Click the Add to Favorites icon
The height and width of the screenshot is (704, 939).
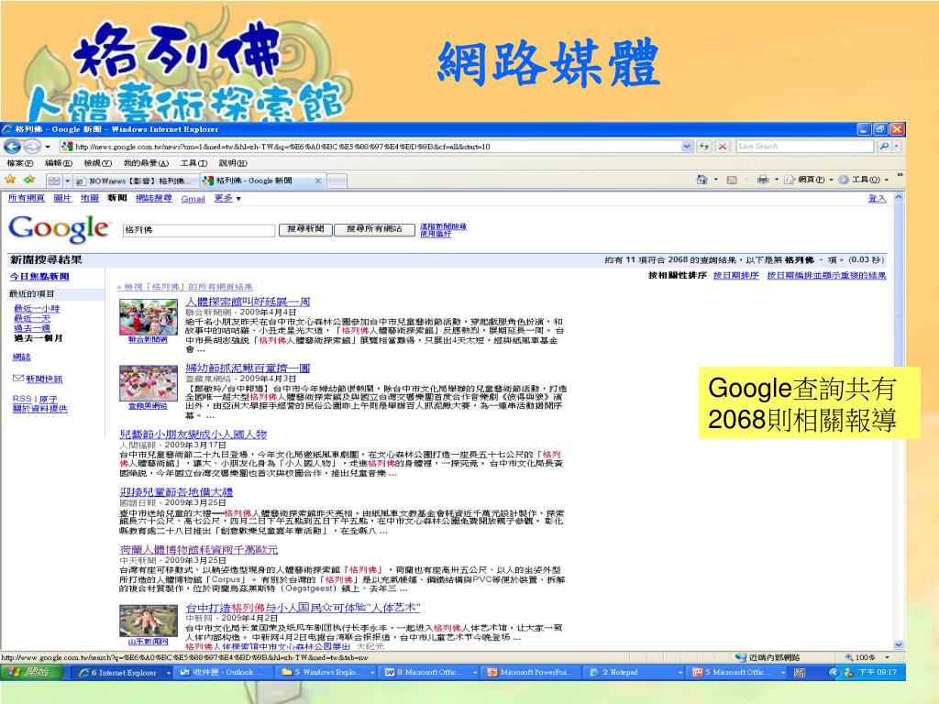29,180
